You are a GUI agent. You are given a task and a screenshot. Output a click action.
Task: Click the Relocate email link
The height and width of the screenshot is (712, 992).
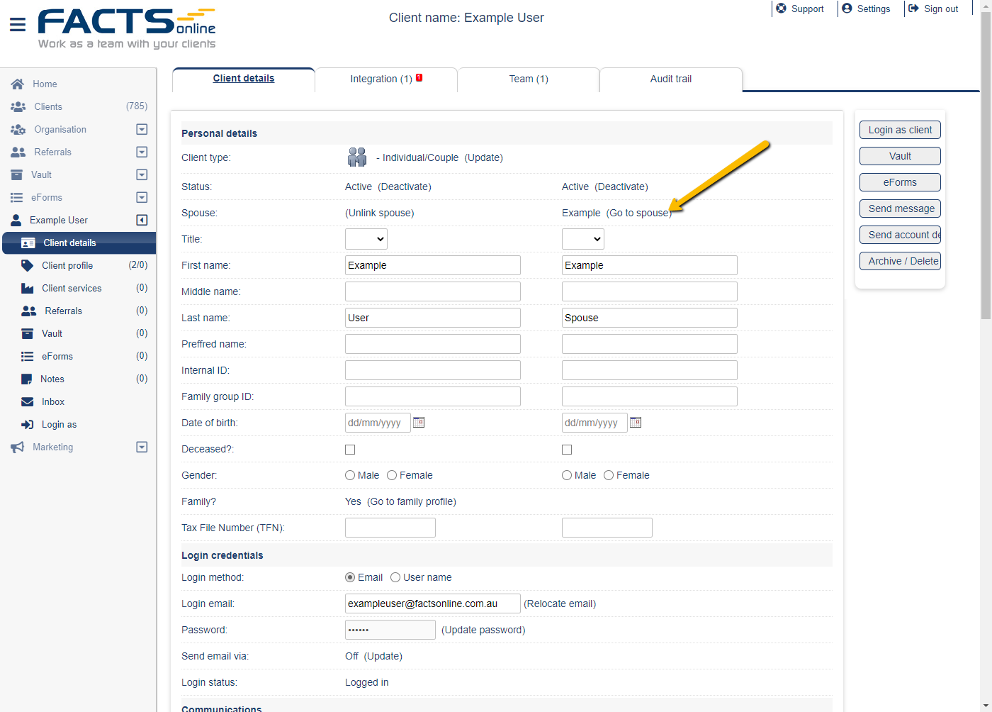point(560,603)
